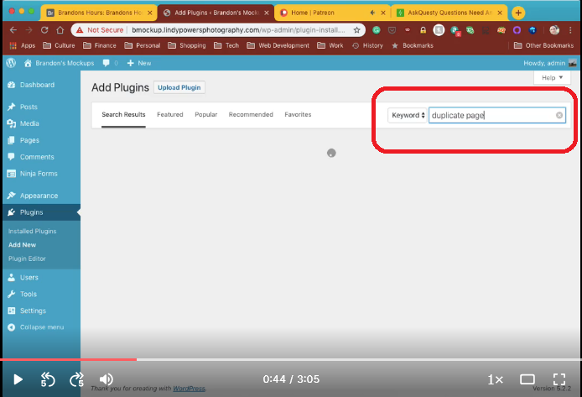Open the Web Development bookmarks folder
The image size is (582, 397).
(x=278, y=45)
